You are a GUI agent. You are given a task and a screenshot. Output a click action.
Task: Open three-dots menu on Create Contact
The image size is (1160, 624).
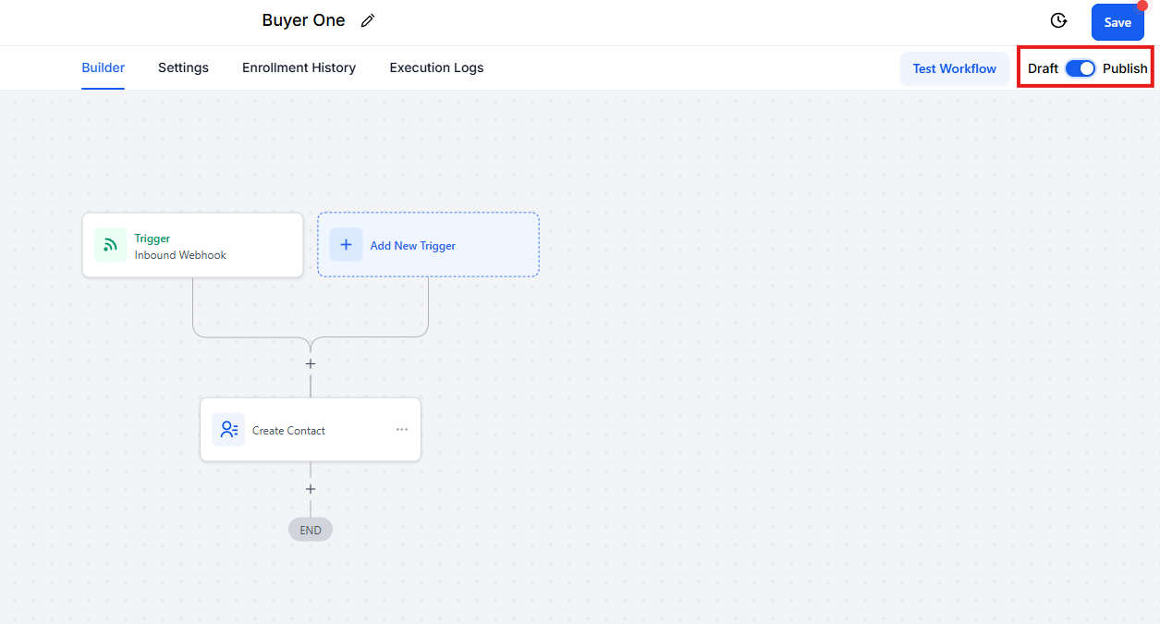pyautogui.click(x=402, y=430)
